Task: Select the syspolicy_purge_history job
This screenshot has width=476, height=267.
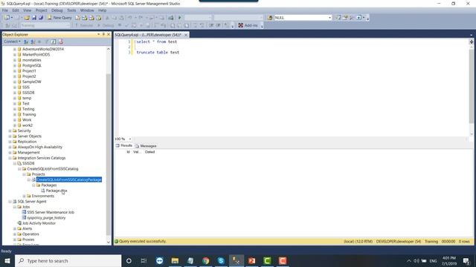Action: pos(46,218)
